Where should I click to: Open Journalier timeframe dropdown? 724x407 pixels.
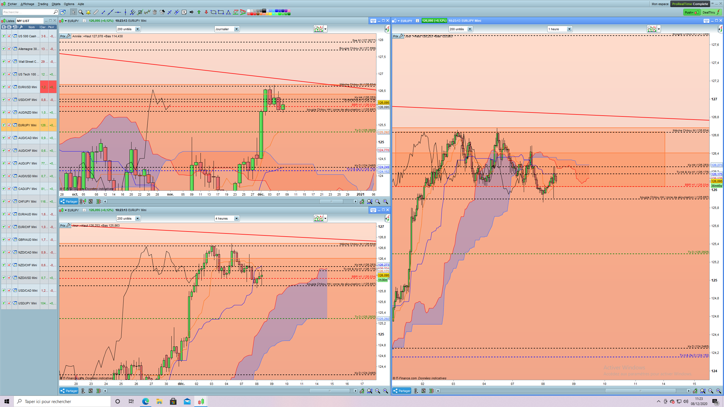tap(236, 29)
